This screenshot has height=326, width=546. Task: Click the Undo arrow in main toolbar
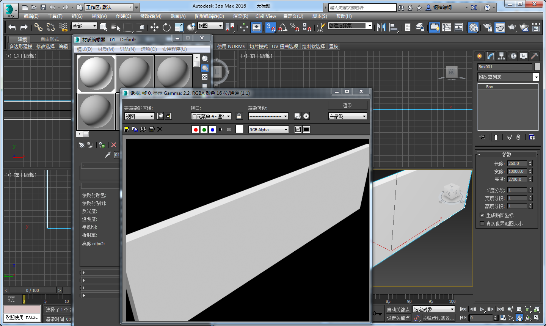click(12, 27)
